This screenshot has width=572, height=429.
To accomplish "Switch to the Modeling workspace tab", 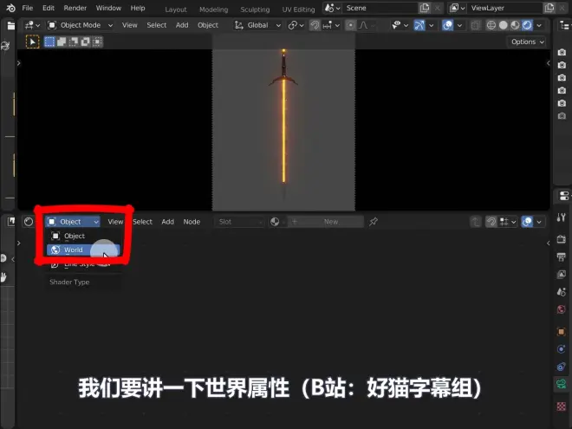I will pos(214,10).
